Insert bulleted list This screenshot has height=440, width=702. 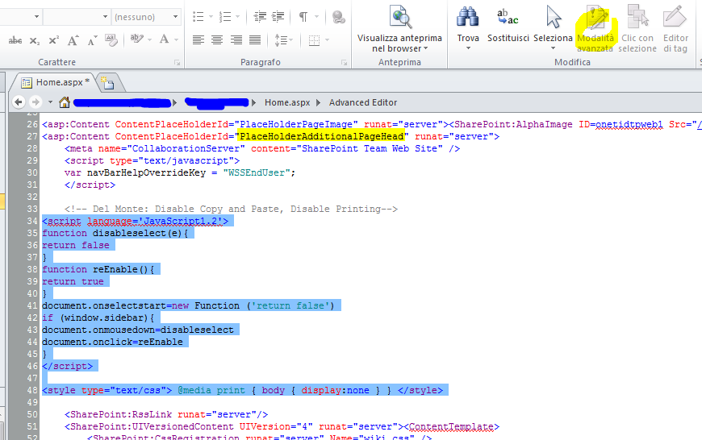198,17
